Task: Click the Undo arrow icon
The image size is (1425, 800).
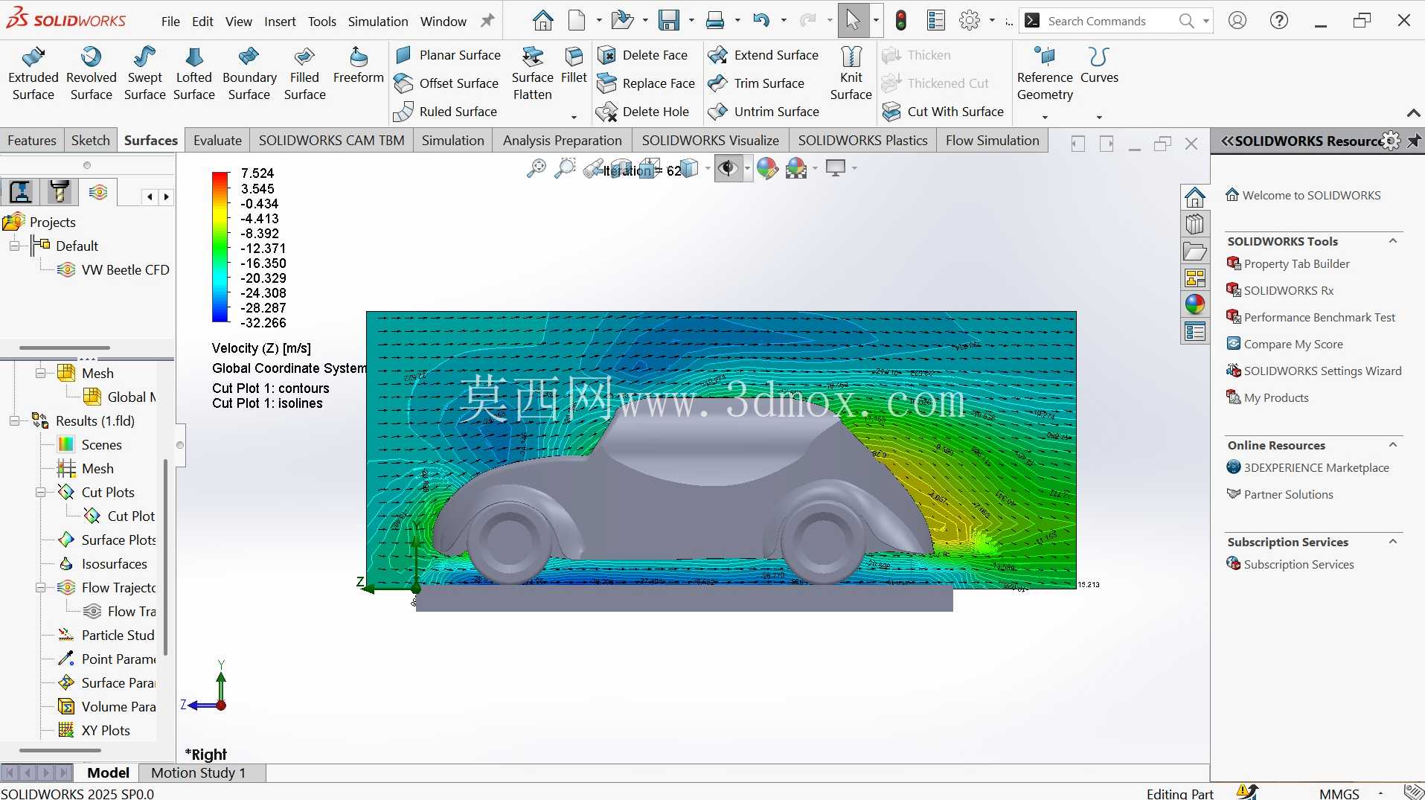Action: coord(760,21)
